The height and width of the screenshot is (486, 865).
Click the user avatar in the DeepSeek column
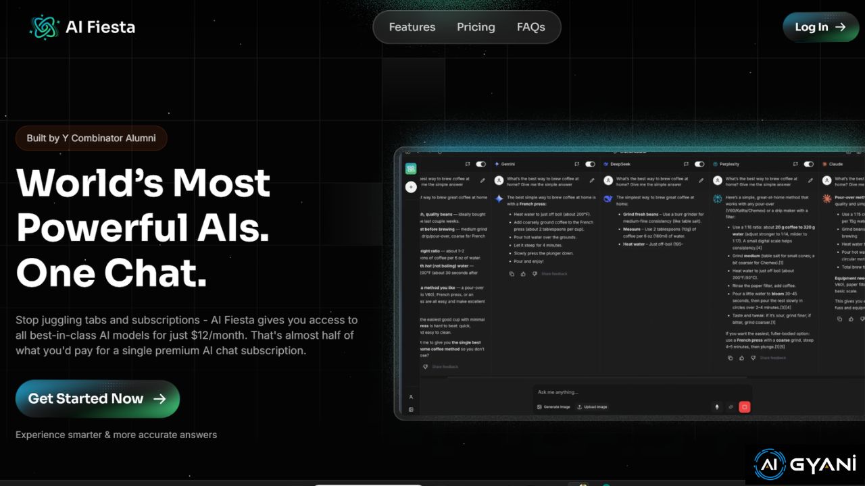point(608,181)
